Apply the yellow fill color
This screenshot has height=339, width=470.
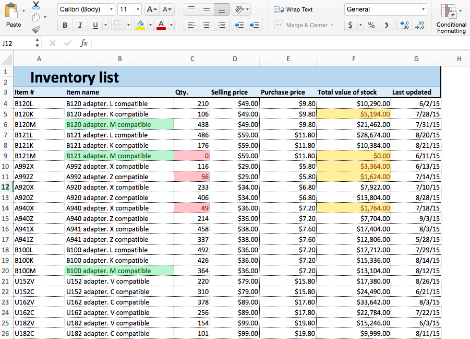point(140,25)
